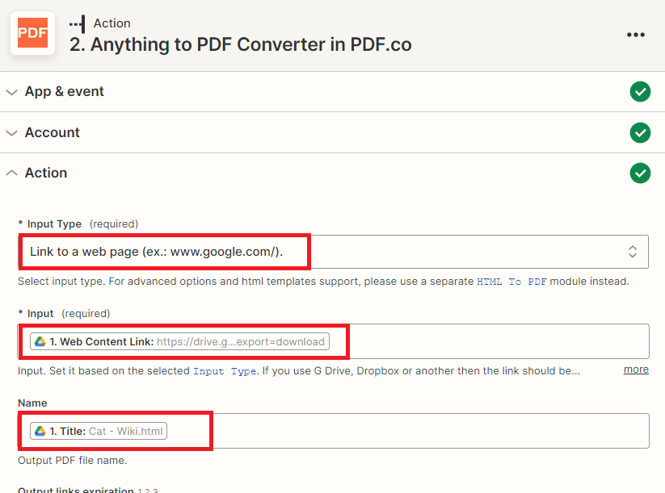The width and height of the screenshot is (665, 493).
Task: Click the Google Drive icon in Web Content Link
Action: coord(40,341)
